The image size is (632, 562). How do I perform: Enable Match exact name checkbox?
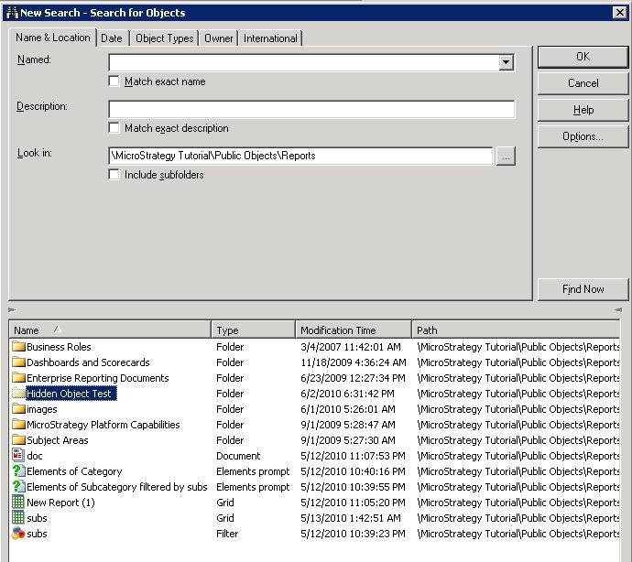click(x=114, y=81)
